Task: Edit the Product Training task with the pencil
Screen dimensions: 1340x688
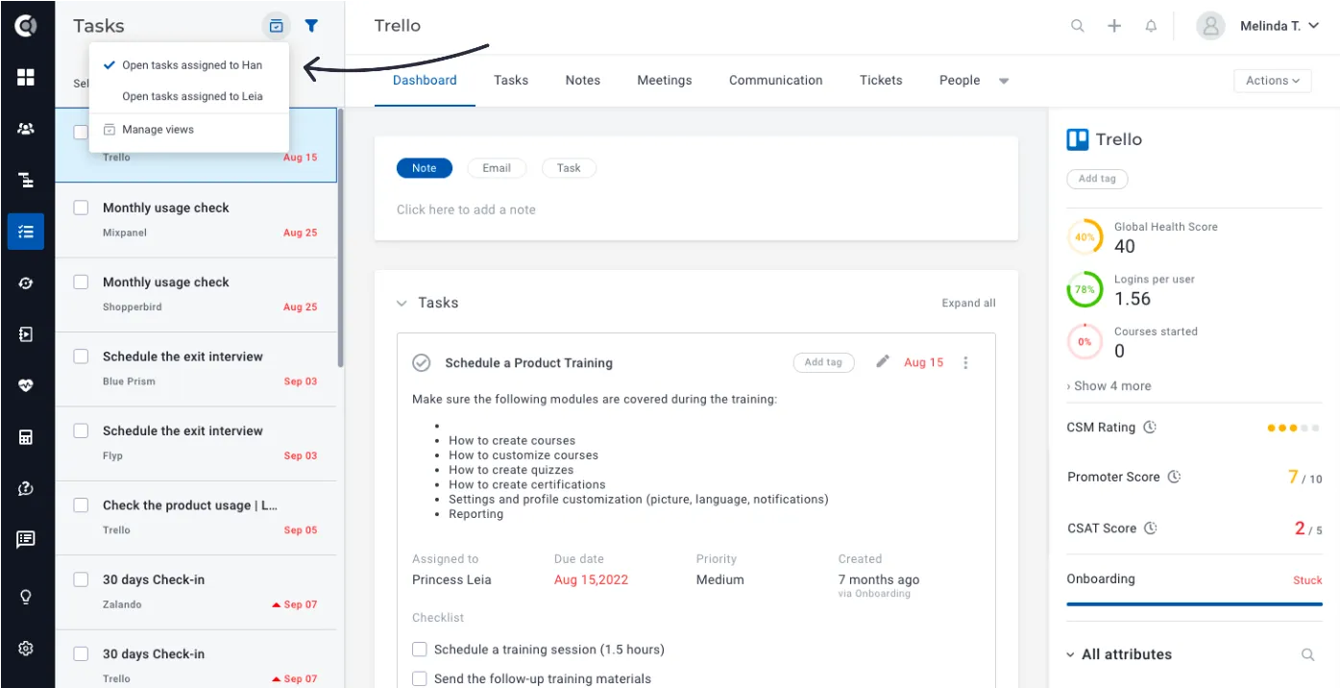Action: 883,361
